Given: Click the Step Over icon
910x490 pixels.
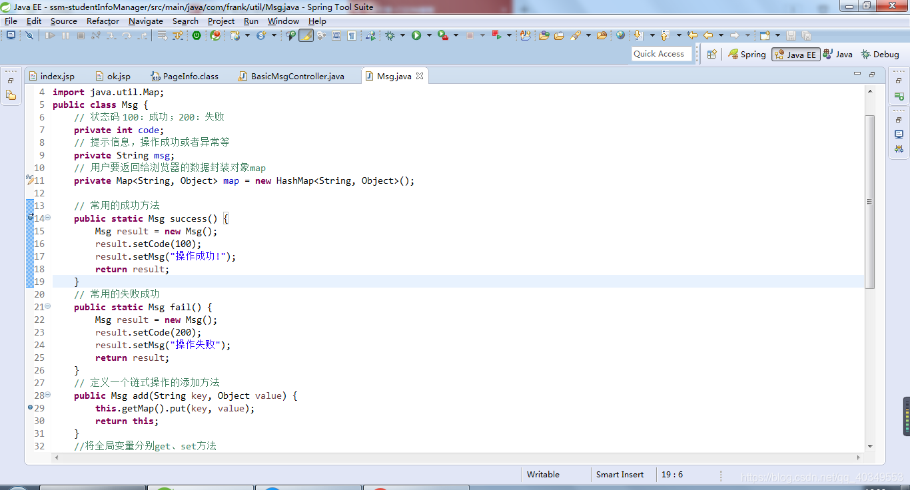Looking at the screenshot, I should tap(127, 35).
